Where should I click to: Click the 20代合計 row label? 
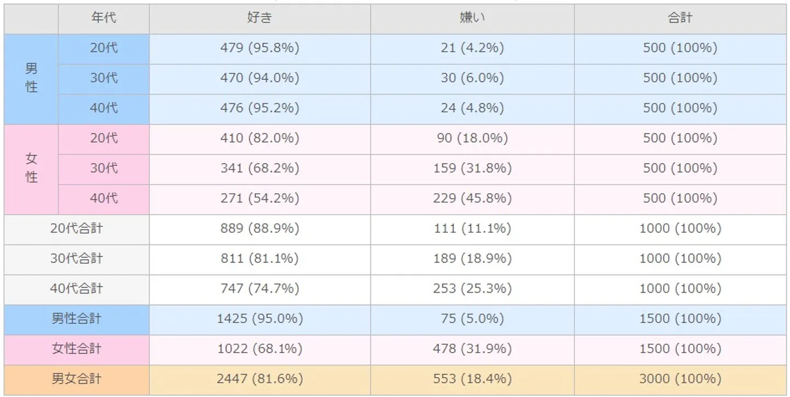pos(76,228)
